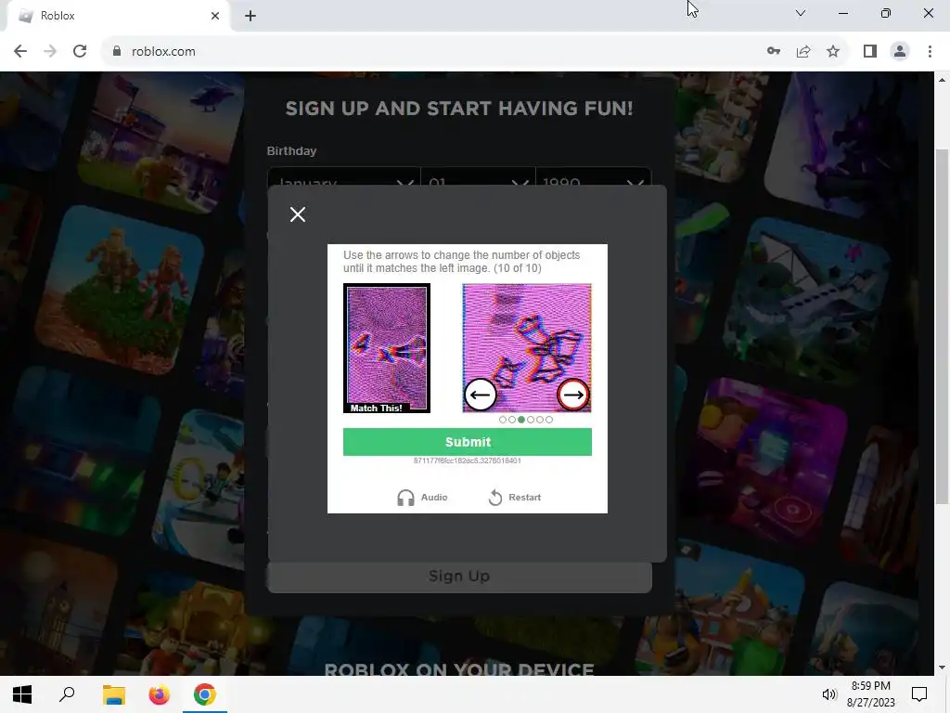Expand the birthday year dropdown showing 1990

tap(593, 177)
